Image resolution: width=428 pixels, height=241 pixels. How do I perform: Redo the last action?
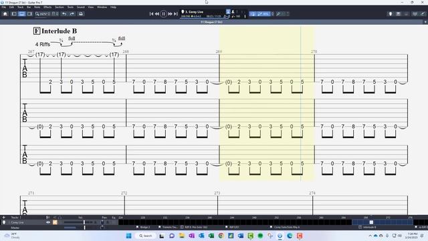(72, 13)
